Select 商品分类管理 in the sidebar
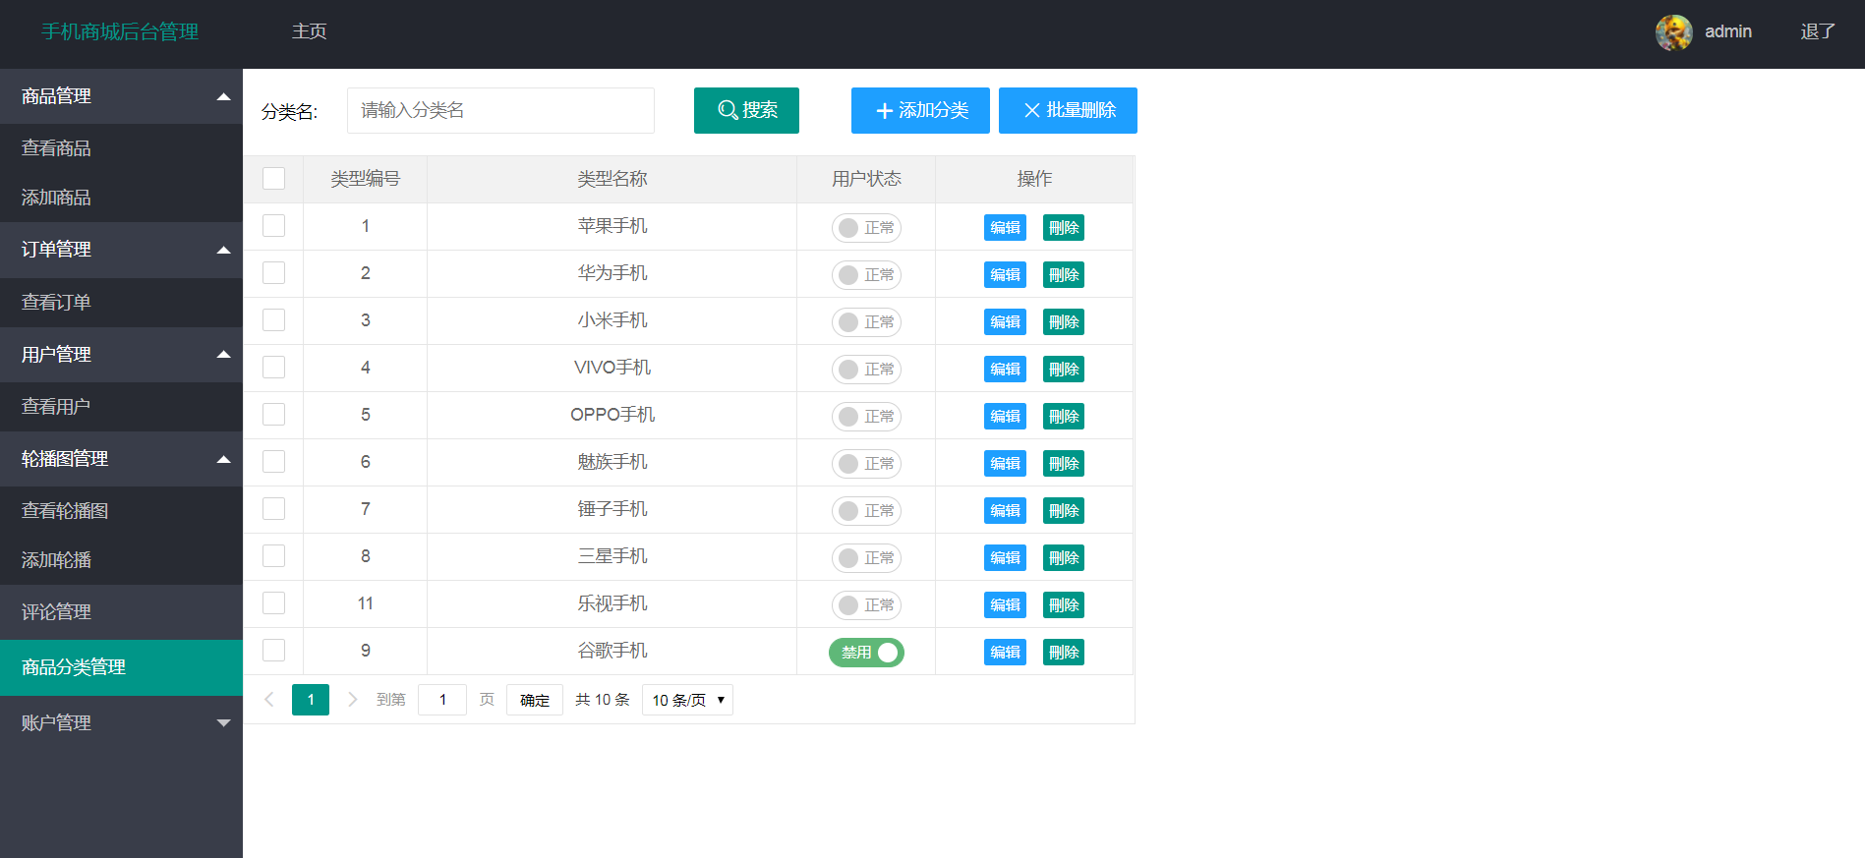The image size is (1865, 858). coord(121,667)
